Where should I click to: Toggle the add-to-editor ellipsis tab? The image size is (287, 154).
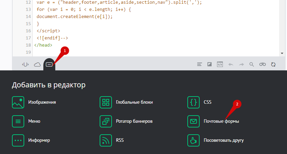click(x=49, y=64)
